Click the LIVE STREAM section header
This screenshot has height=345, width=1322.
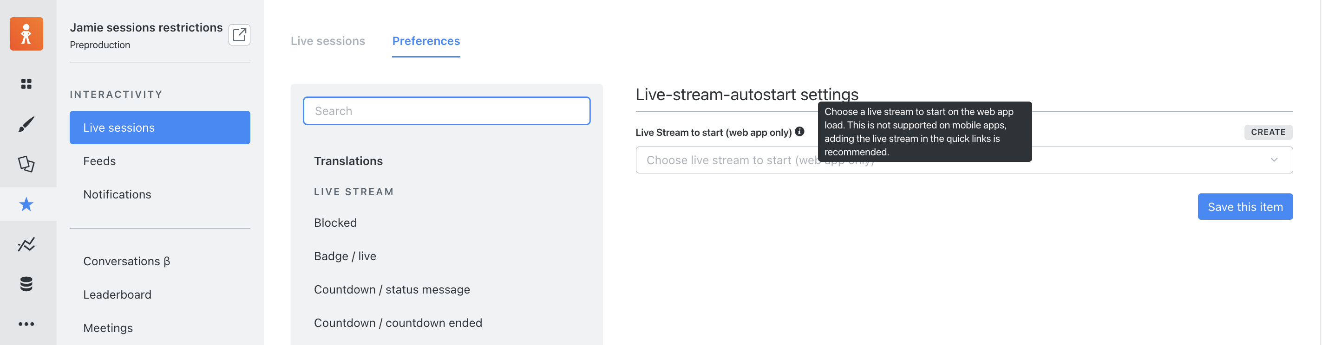click(x=353, y=192)
